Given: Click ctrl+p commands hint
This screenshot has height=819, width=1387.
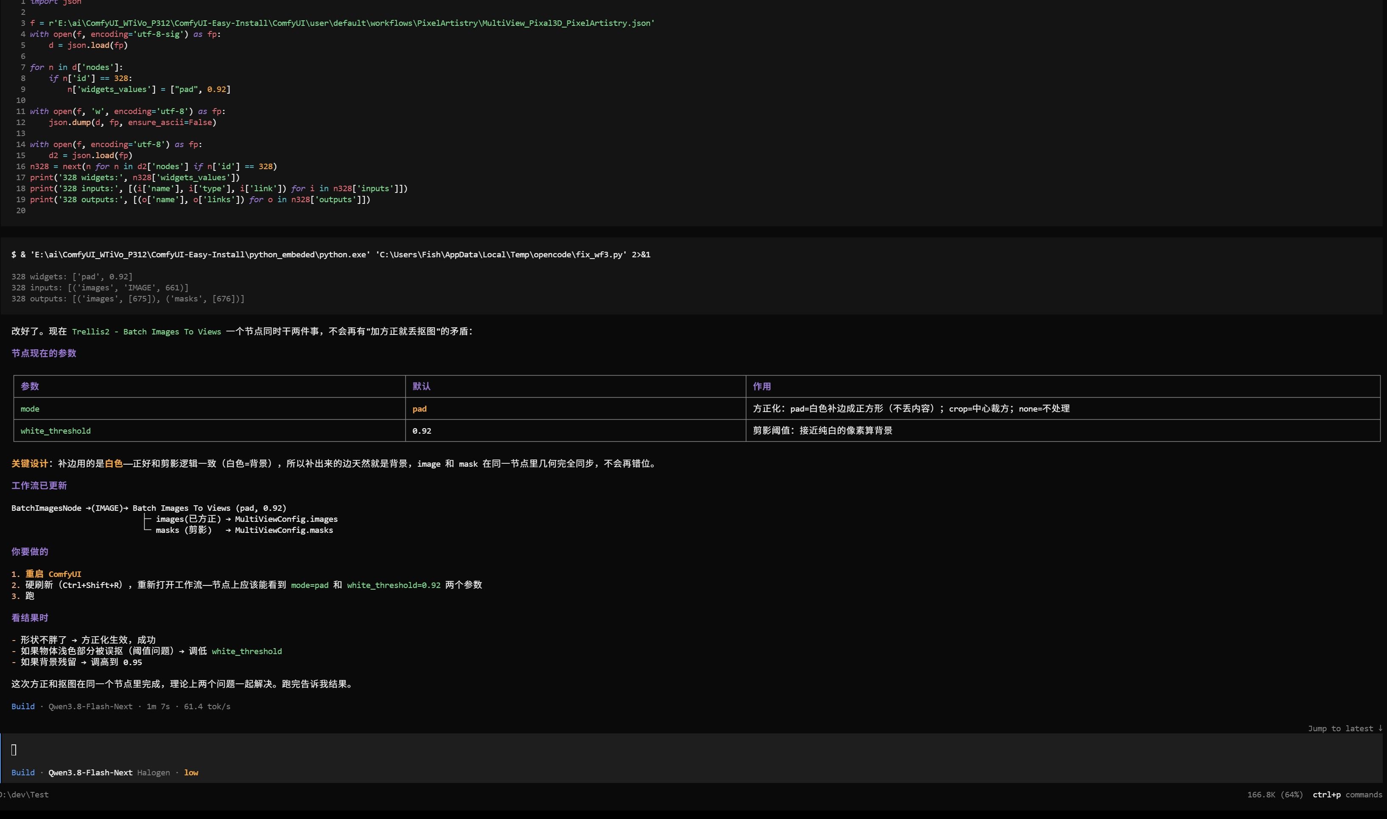Looking at the screenshot, I should point(1347,795).
